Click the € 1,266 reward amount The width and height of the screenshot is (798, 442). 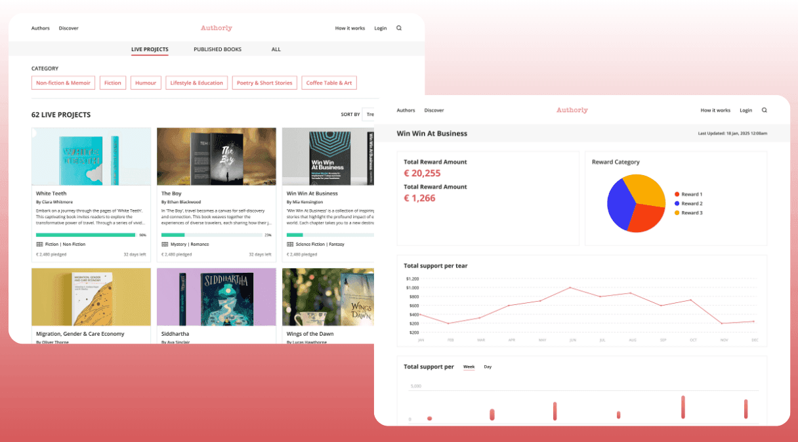(419, 198)
